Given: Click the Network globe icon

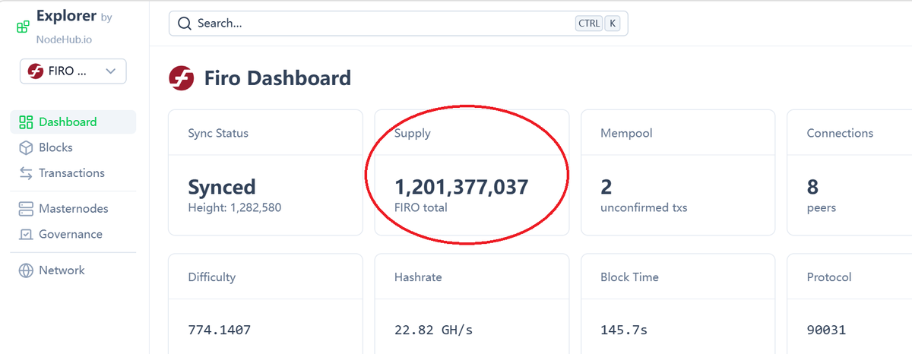Looking at the screenshot, I should (26, 270).
